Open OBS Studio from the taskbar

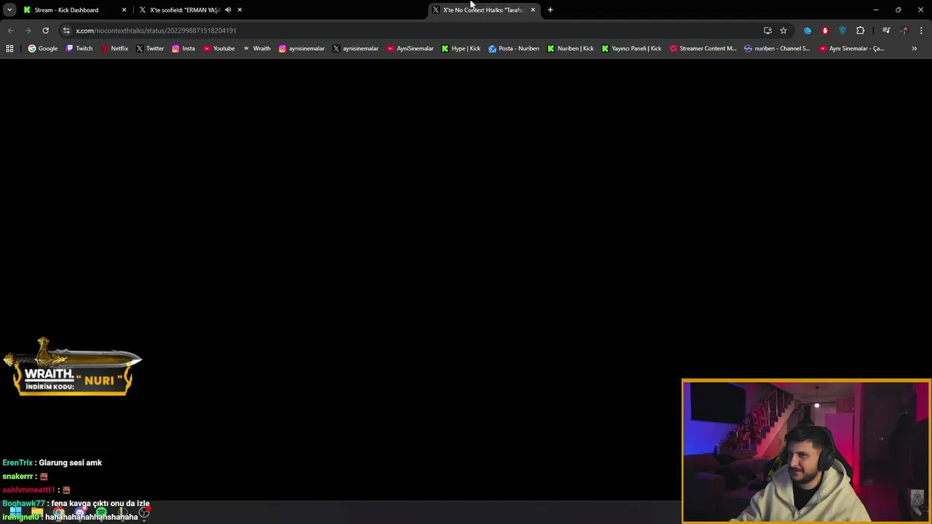click(144, 513)
